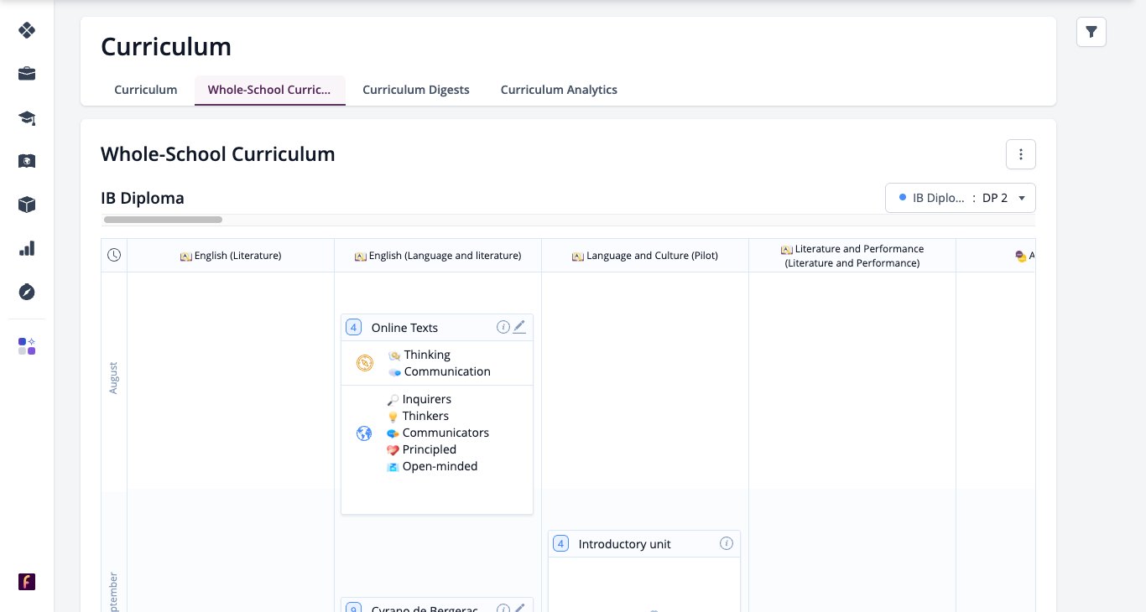Switch to the Curriculum tab

pos(146,90)
